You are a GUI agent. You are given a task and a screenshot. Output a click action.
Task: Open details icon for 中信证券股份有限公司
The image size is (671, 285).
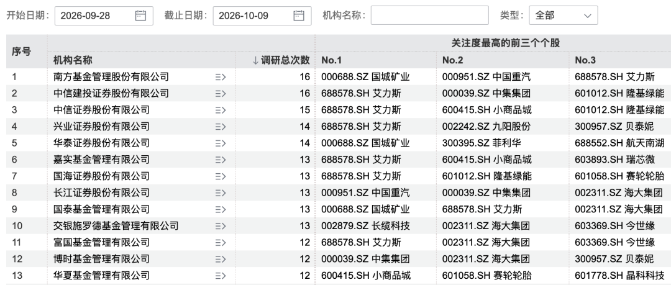click(x=221, y=110)
